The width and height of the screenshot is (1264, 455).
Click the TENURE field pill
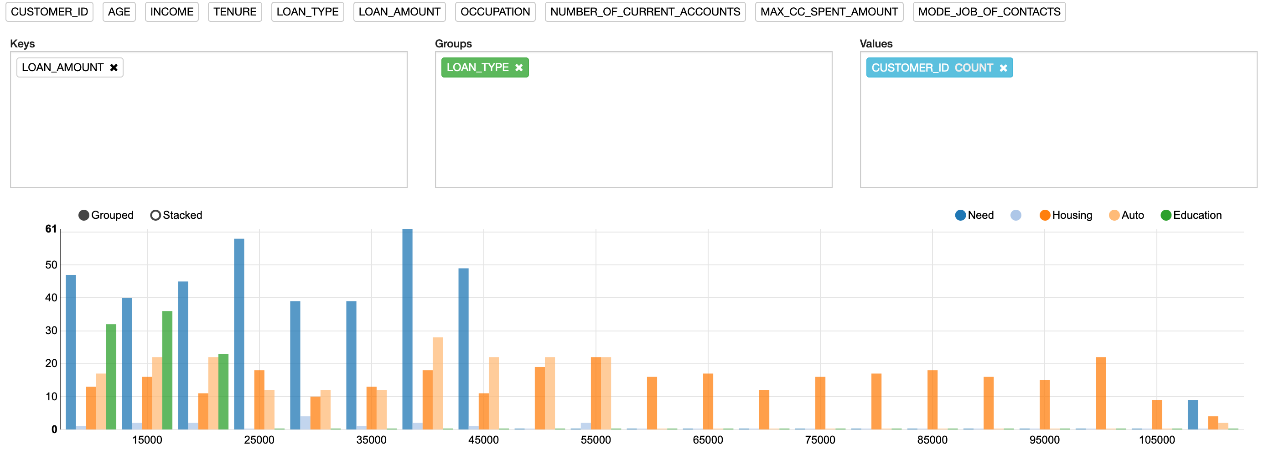click(234, 12)
